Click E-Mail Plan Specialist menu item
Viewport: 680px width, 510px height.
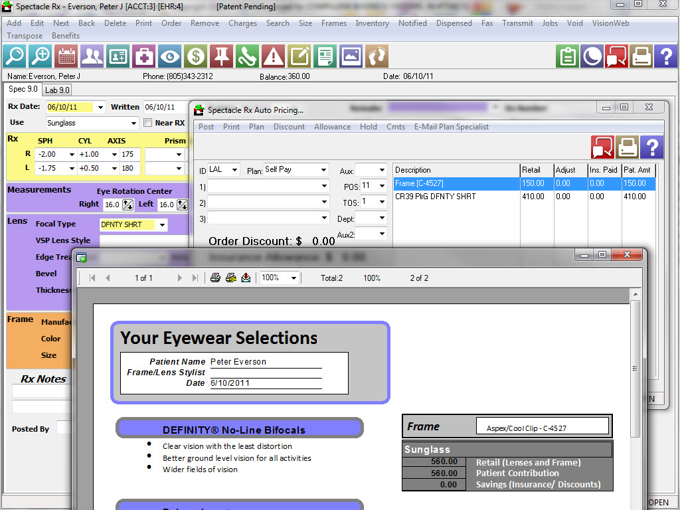click(x=452, y=127)
